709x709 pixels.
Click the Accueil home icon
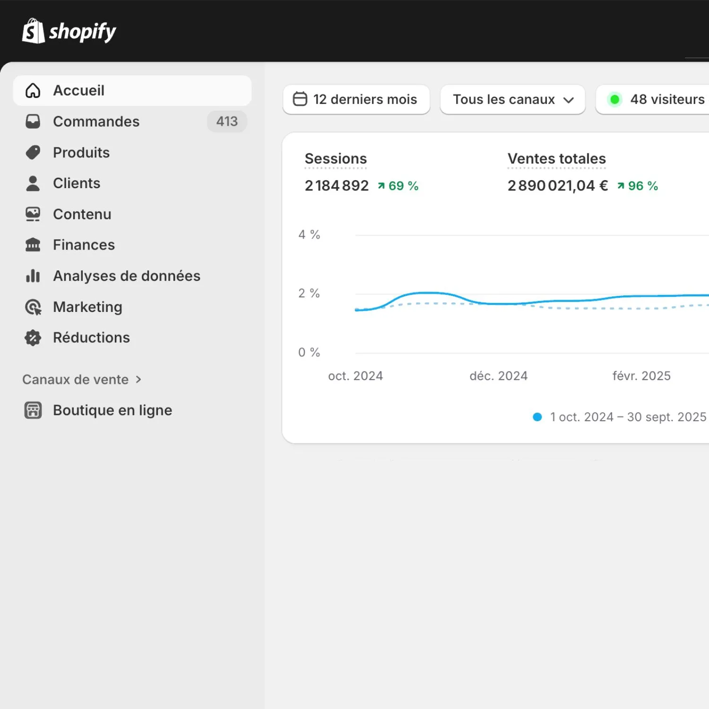point(33,90)
